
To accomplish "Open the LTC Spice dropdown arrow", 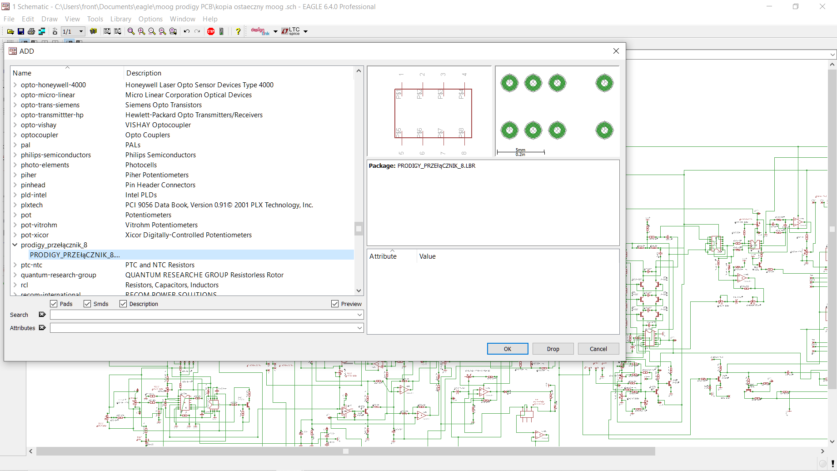I will pyautogui.click(x=306, y=31).
